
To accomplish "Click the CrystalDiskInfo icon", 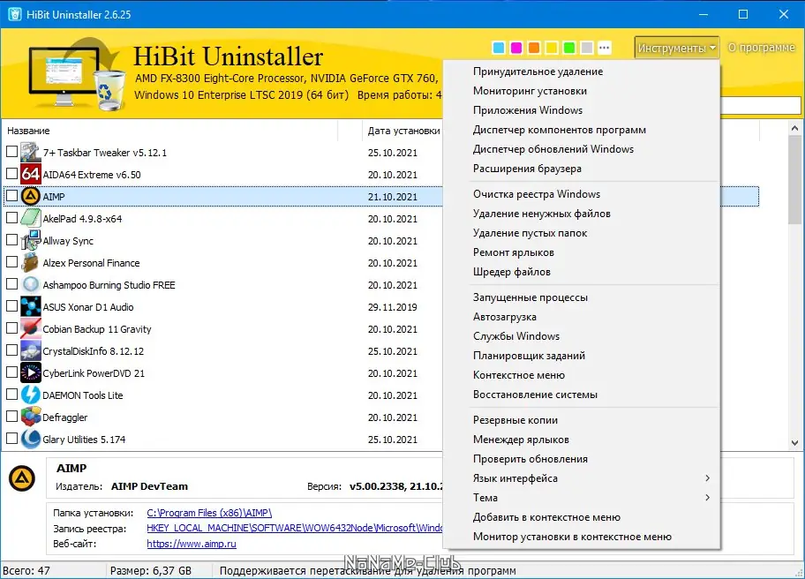I will pyautogui.click(x=30, y=350).
